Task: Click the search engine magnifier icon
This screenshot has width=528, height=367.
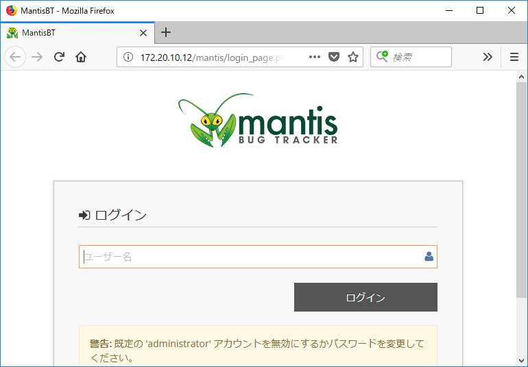Action: (x=382, y=57)
